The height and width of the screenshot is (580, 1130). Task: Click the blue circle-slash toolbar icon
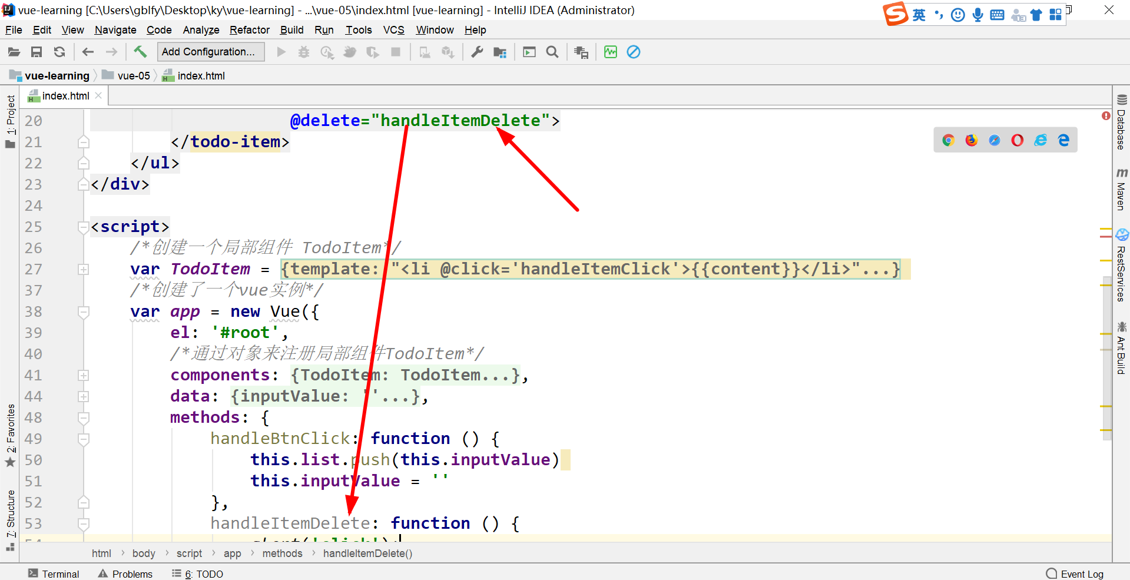click(x=634, y=52)
